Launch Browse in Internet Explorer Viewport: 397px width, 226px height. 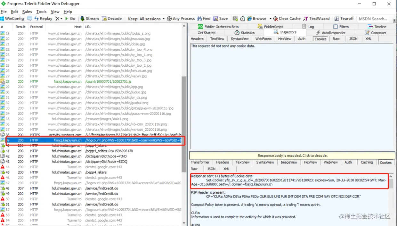(256, 19)
